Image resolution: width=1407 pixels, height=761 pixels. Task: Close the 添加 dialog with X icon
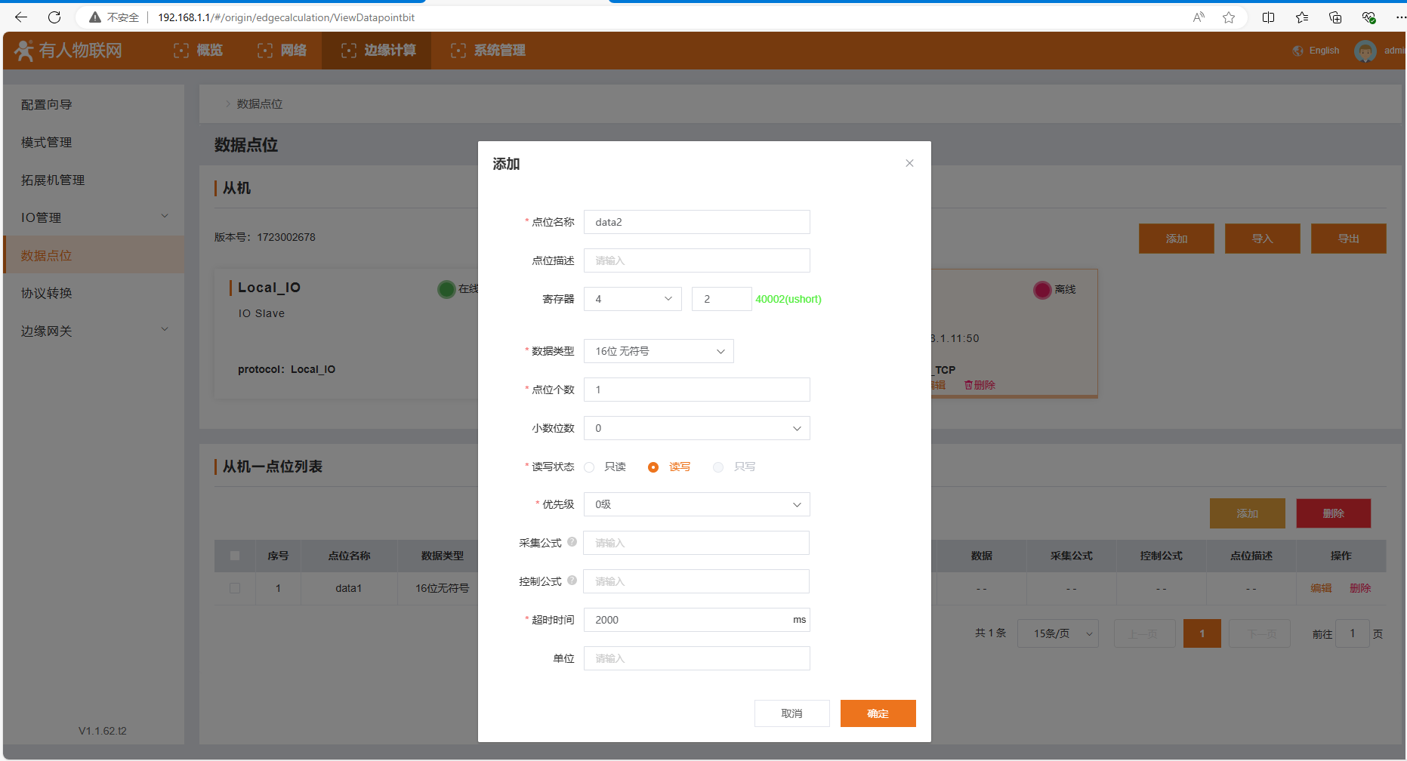point(909,163)
